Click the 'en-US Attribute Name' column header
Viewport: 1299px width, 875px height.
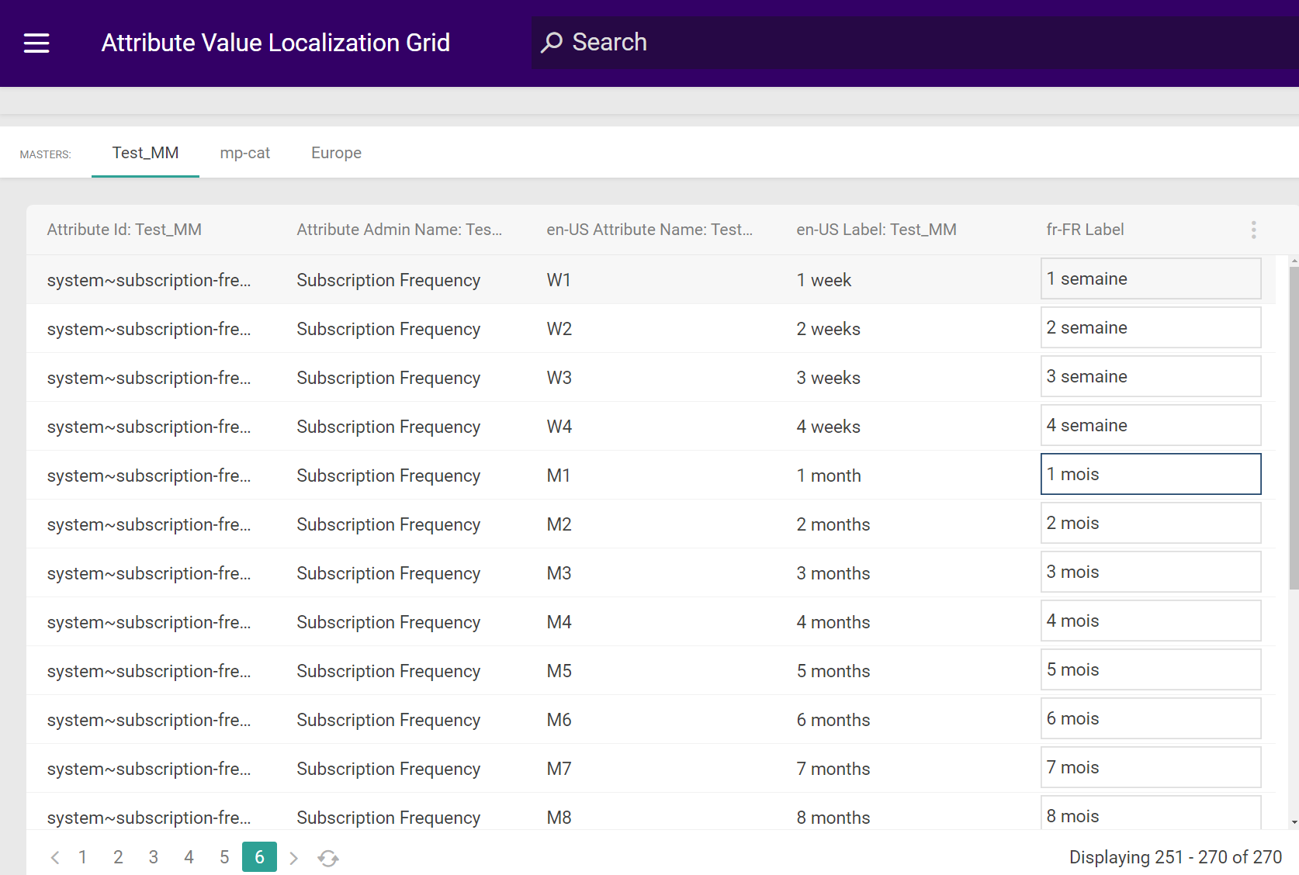pyautogui.click(x=649, y=230)
